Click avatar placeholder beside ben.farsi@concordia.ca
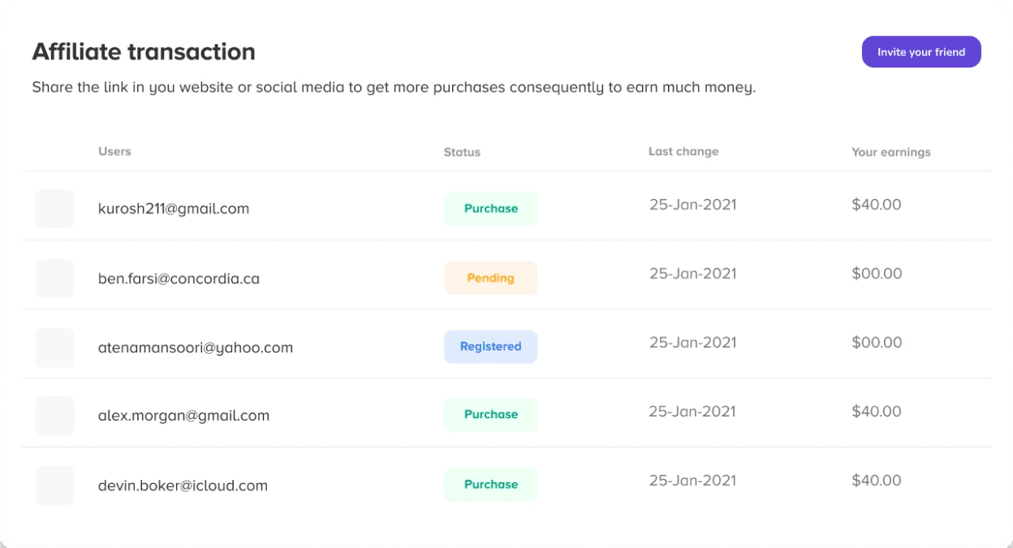 pos(54,278)
